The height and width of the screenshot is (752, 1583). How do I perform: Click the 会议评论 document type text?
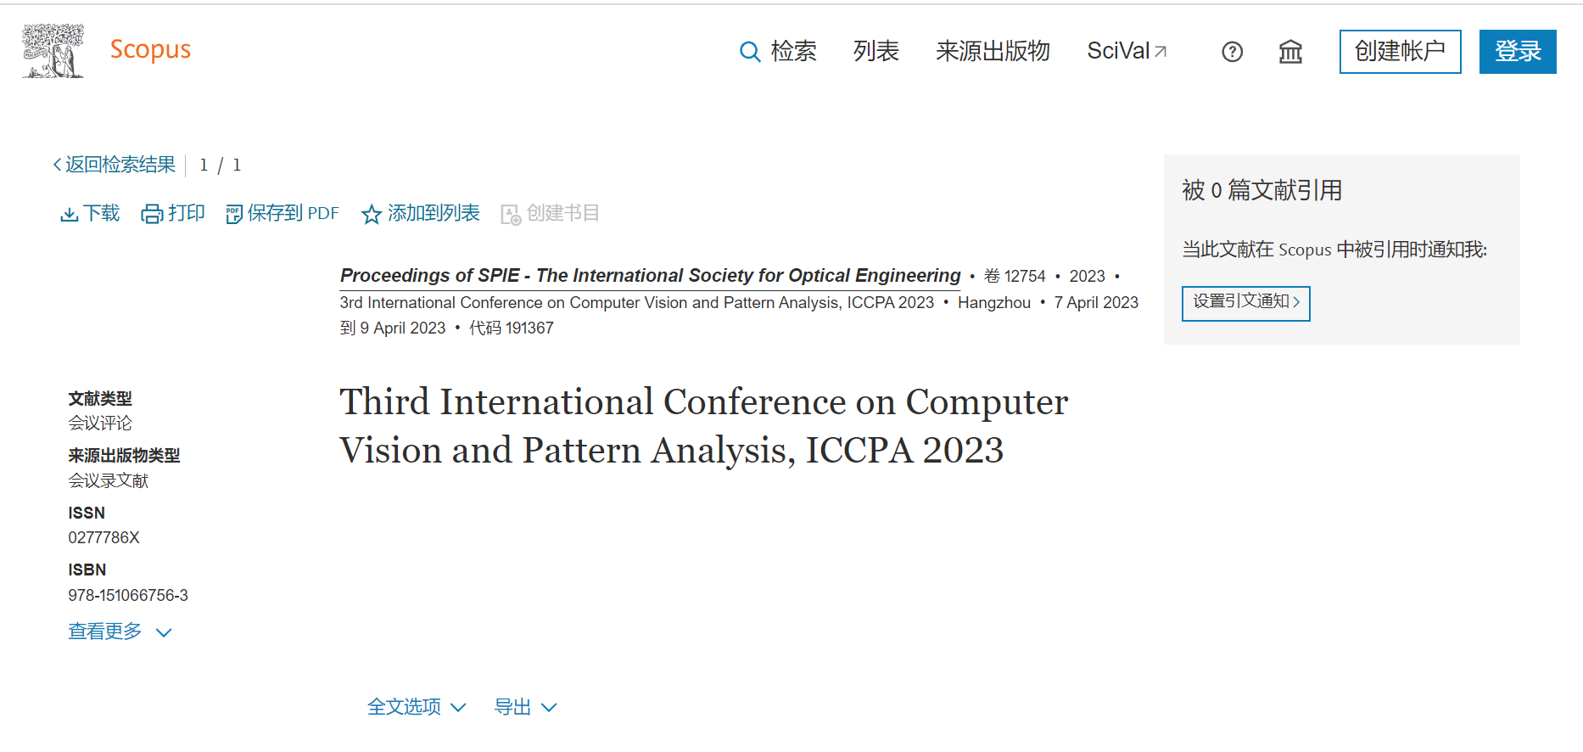[x=100, y=424]
